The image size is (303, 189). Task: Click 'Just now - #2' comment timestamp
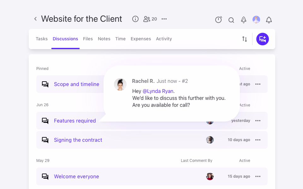pyautogui.click(x=172, y=81)
